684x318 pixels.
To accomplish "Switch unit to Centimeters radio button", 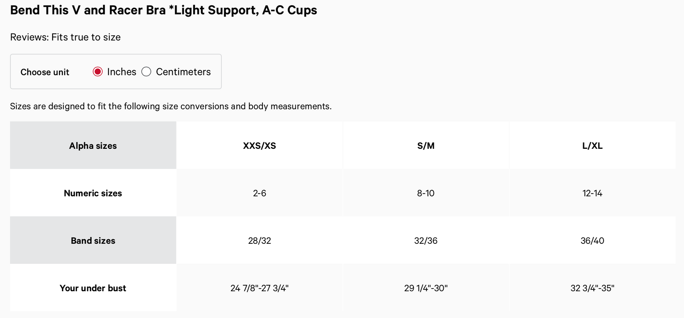I will [x=147, y=72].
